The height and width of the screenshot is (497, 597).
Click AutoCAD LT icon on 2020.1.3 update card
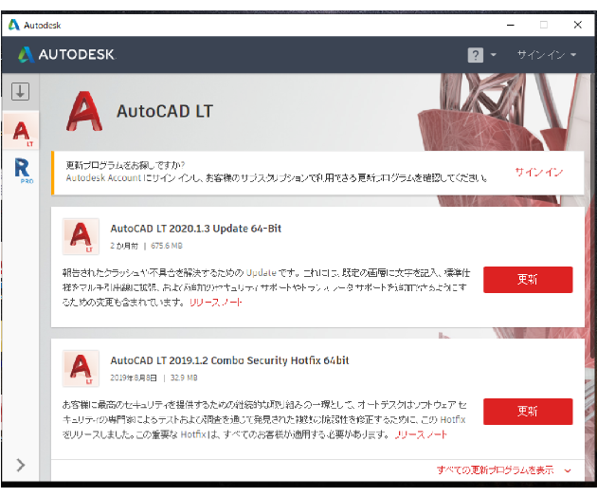coord(81,236)
